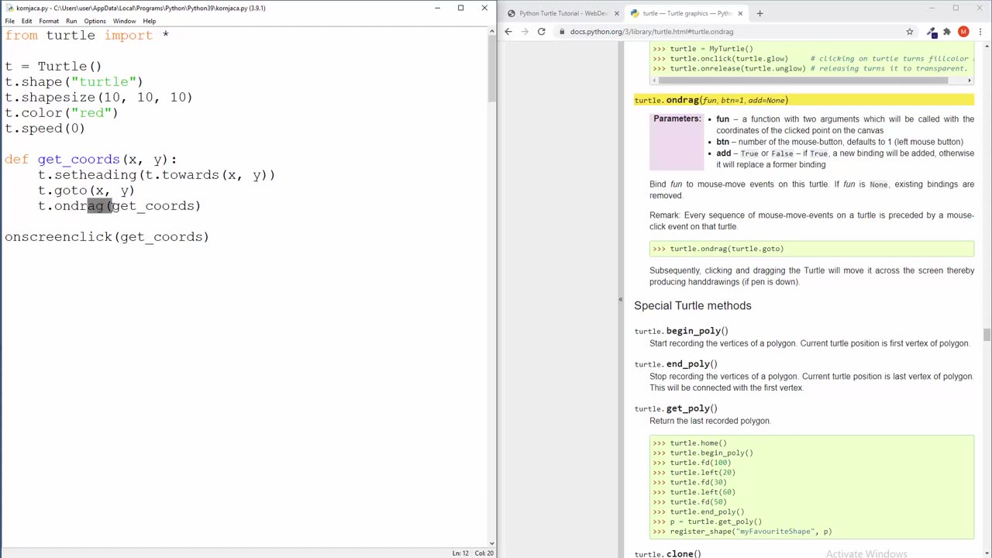
Task: Open the IDLE Format menu
Action: coord(49,21)
